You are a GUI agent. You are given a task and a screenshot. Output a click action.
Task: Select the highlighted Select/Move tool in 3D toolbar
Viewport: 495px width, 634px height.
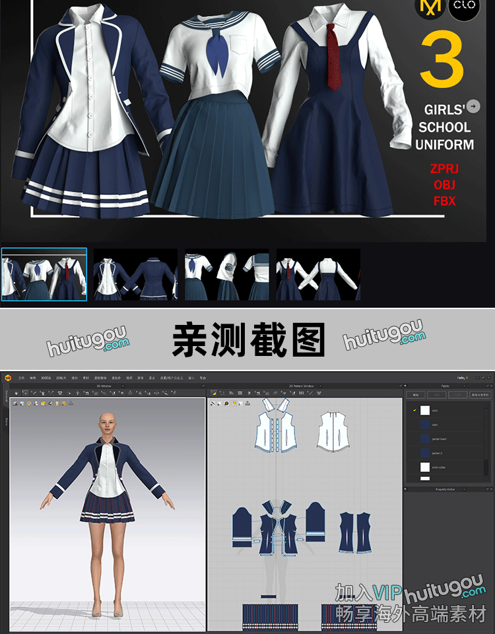pos(24,393)
